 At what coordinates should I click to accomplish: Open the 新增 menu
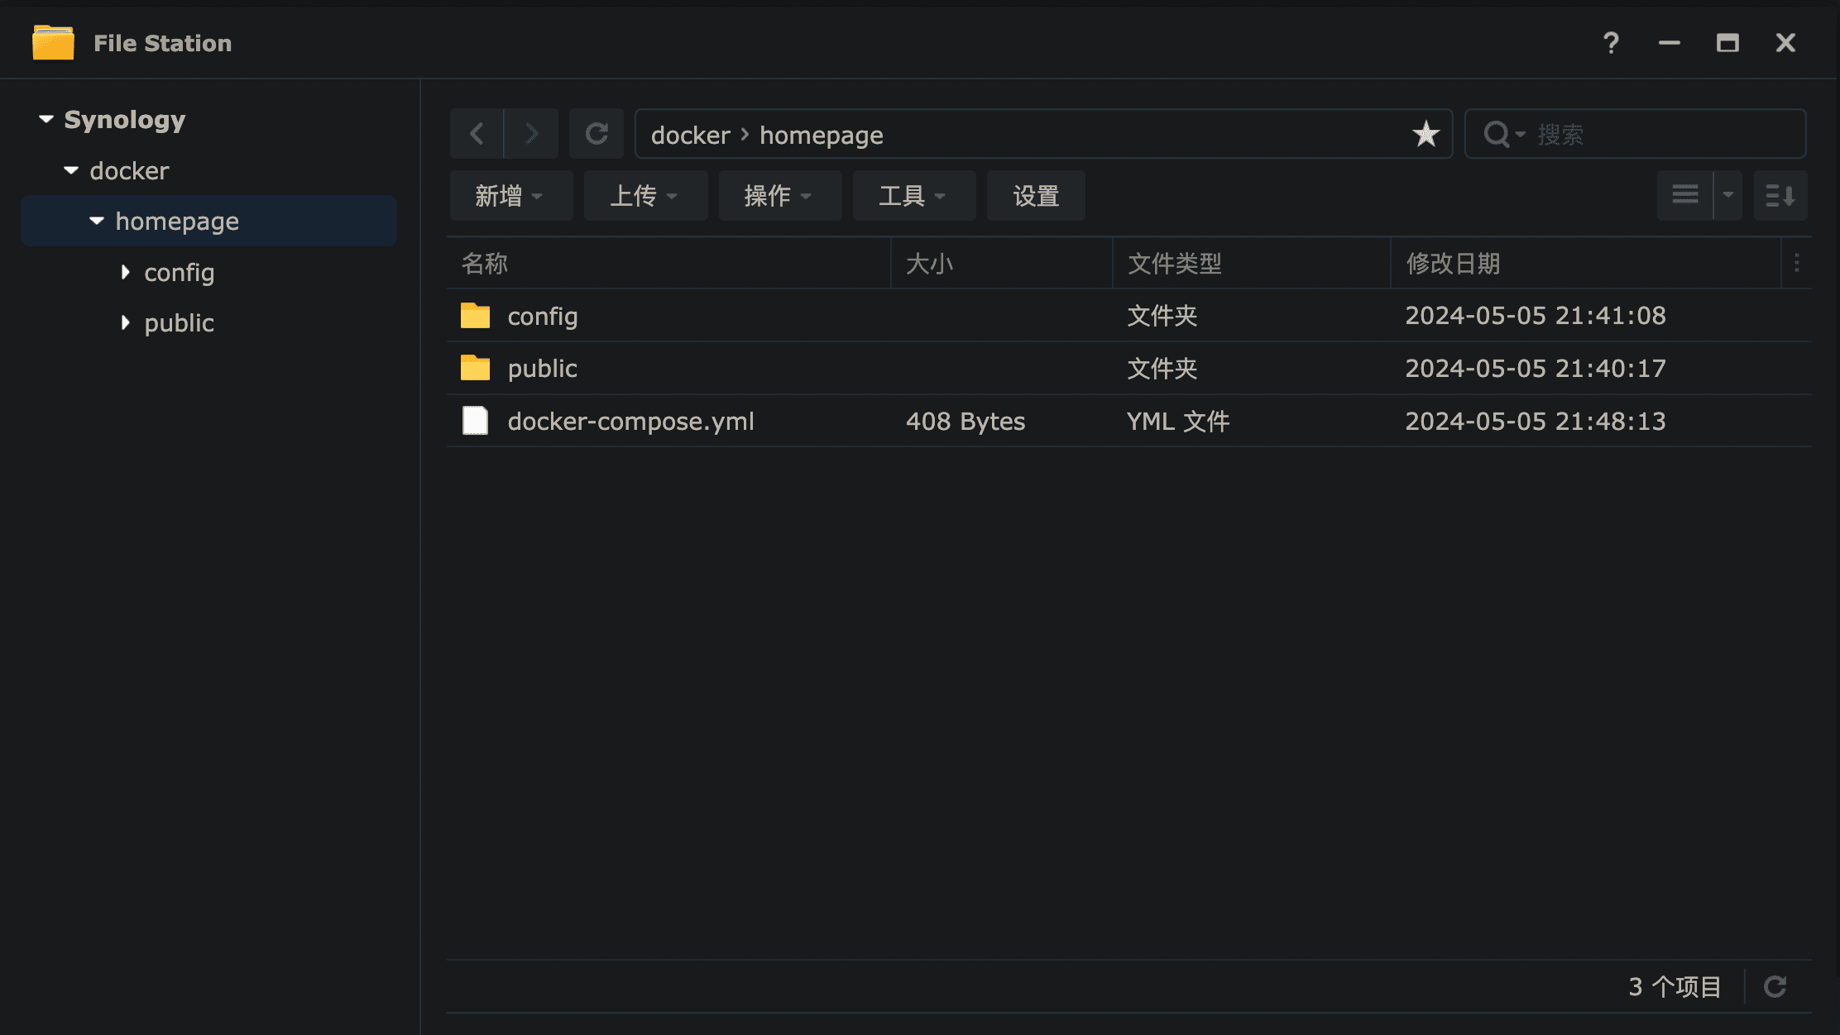(510, 196)
